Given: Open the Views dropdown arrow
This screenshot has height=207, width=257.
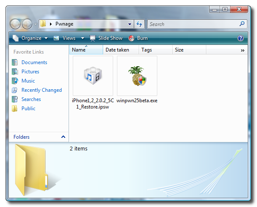Looking at the screenshot, I should click(82, 38).
